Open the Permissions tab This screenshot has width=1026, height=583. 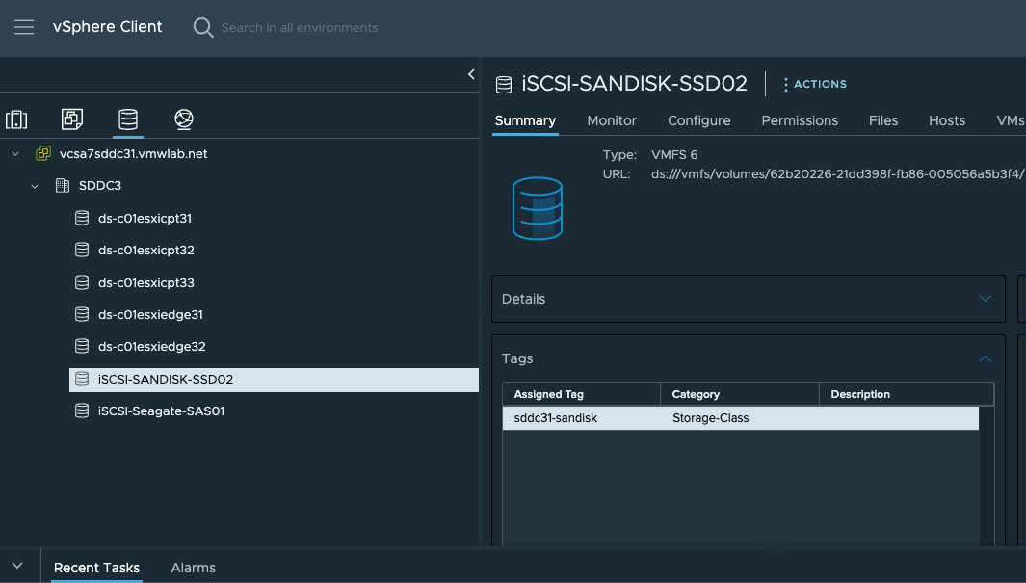coord(800,121)
